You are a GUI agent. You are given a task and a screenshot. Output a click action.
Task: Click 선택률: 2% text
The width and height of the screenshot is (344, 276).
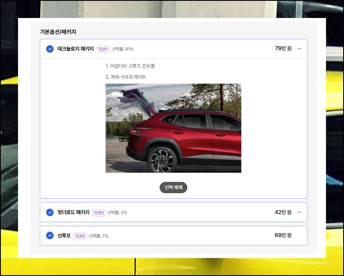[117, 212]
